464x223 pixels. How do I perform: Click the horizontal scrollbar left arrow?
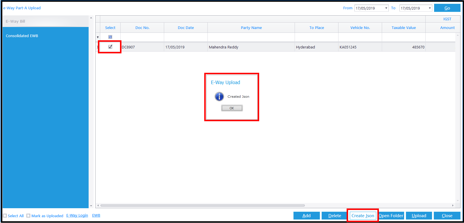tap(98, 206)
